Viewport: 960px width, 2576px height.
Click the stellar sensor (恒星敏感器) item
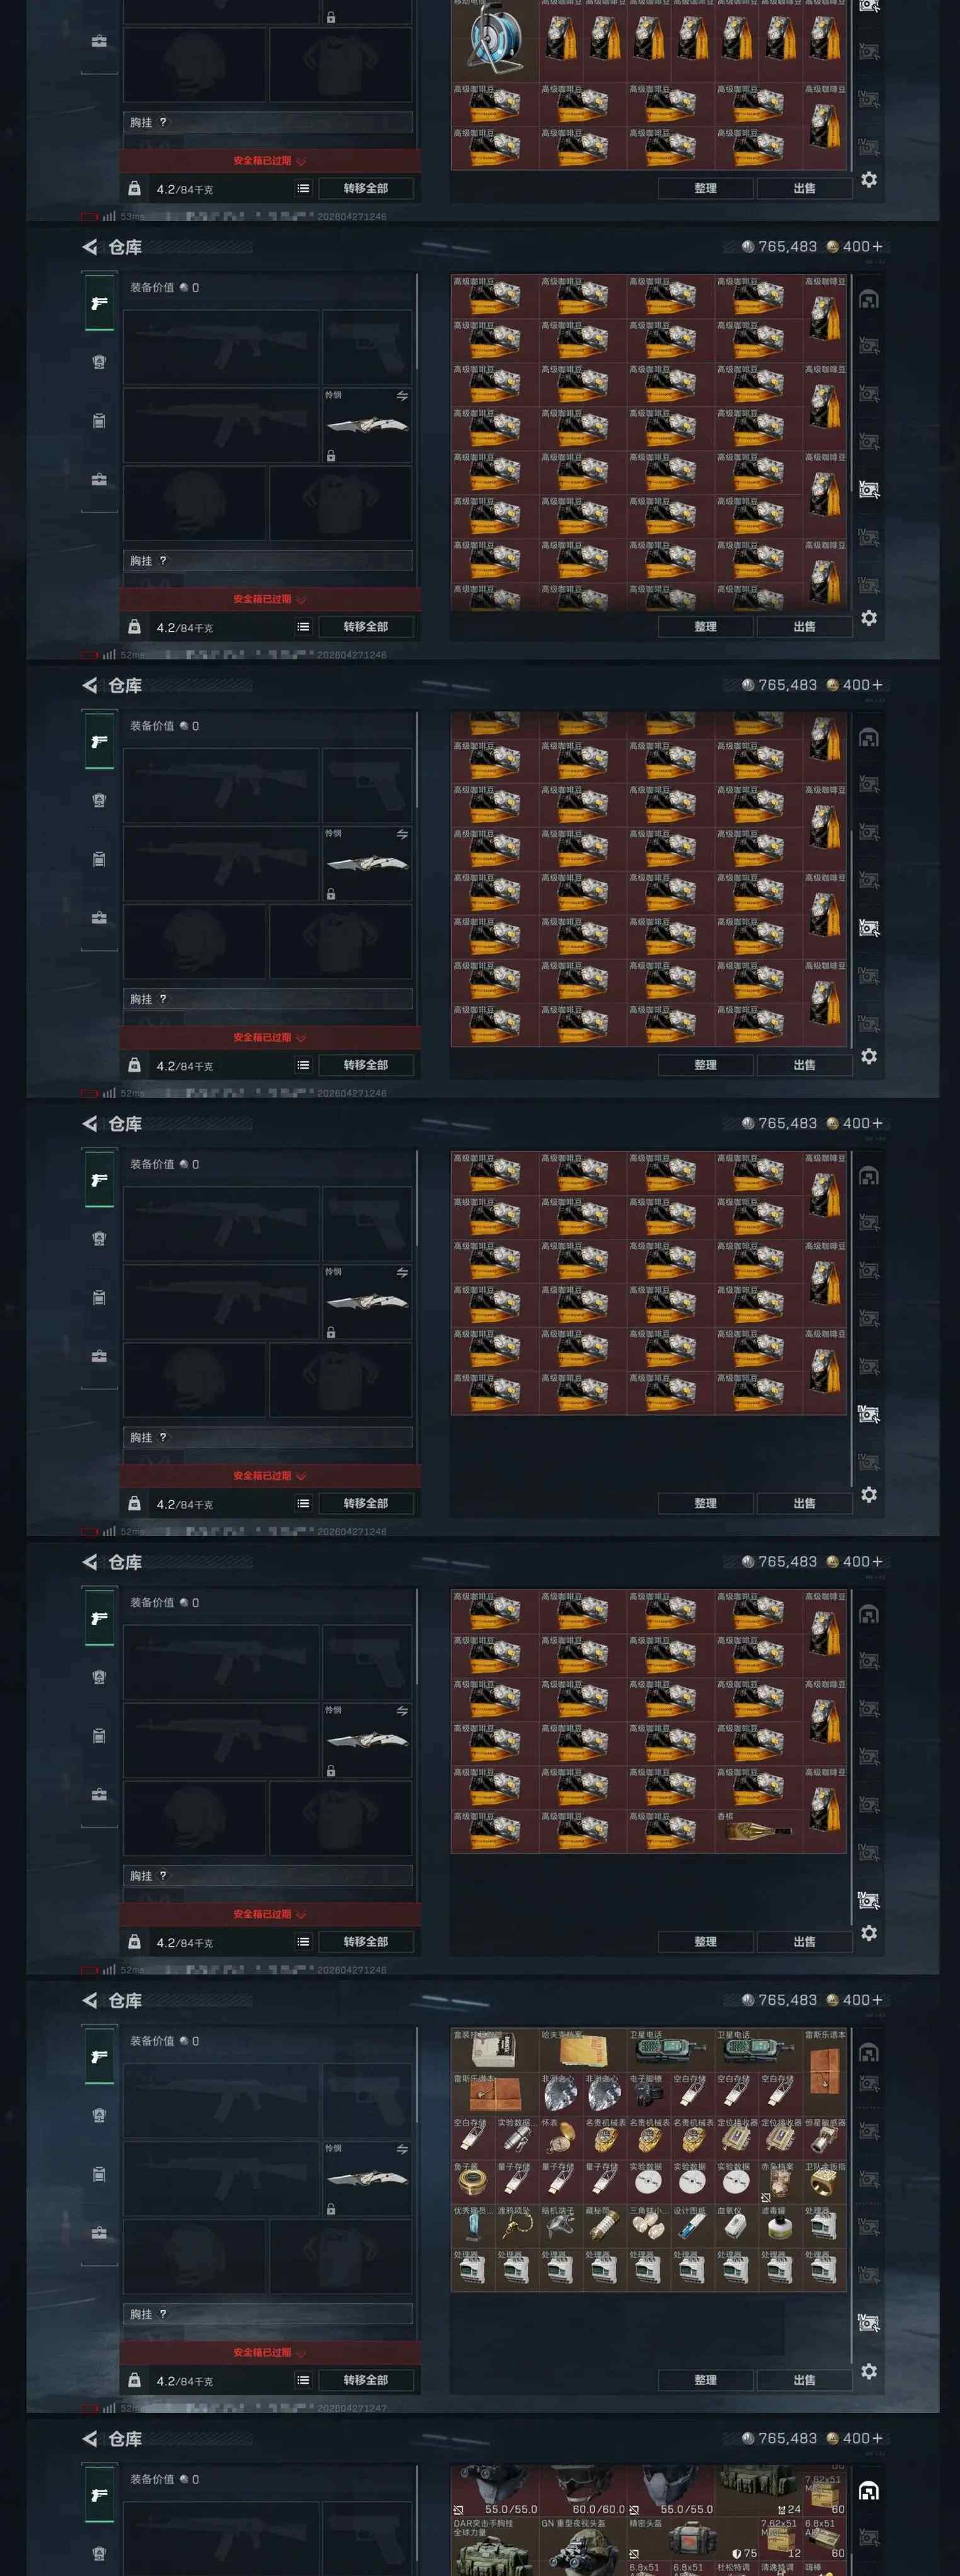(825, 2137)
